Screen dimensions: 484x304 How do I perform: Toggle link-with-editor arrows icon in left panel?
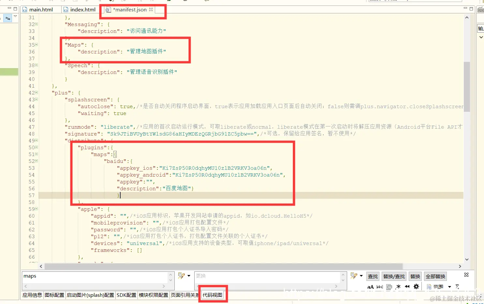click(8, 18)
